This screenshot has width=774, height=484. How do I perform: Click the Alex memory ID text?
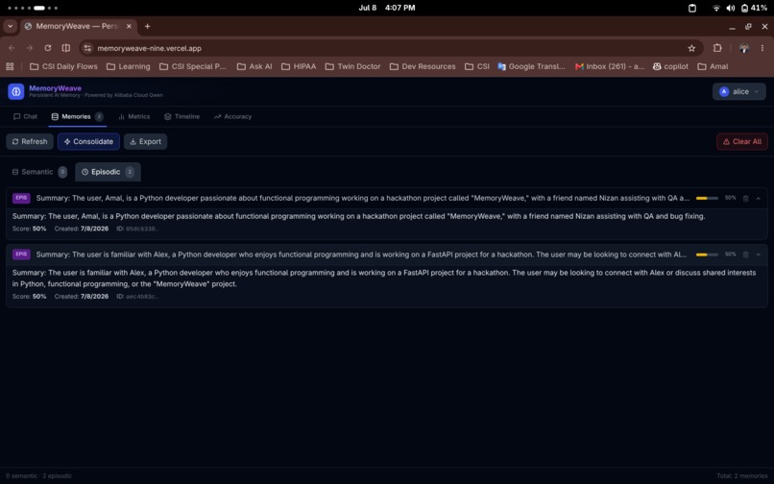[137, 297]
